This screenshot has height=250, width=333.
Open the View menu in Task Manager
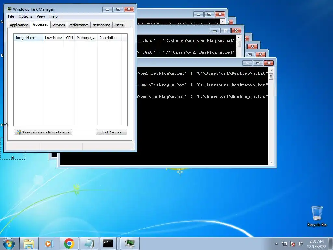tap(41, 16)
